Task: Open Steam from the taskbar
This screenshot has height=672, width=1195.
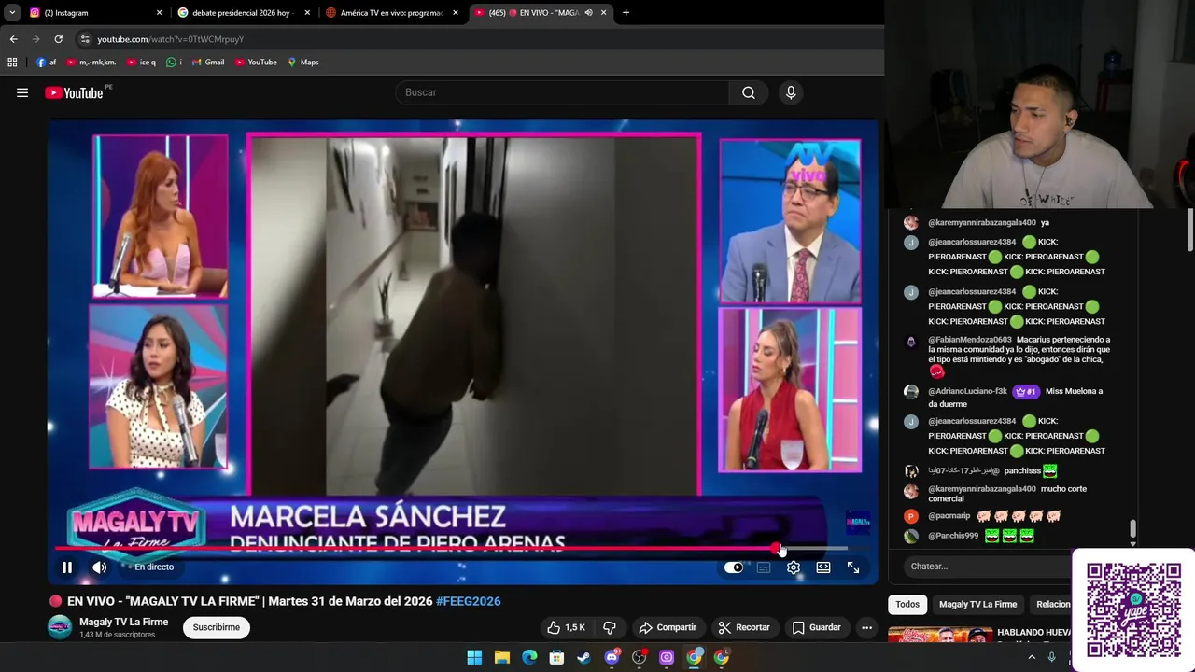Action: 583,657
